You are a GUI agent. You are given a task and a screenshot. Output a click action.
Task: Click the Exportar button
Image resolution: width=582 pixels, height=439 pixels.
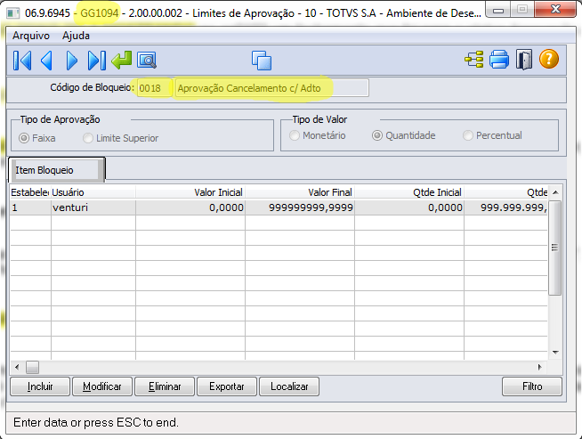[227, 386]
